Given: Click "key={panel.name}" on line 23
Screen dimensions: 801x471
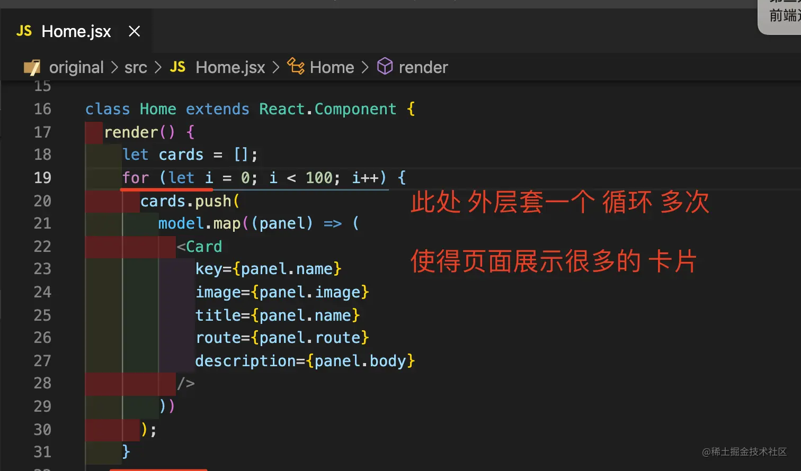Looking at the screenshot, I should pos(268,269).
